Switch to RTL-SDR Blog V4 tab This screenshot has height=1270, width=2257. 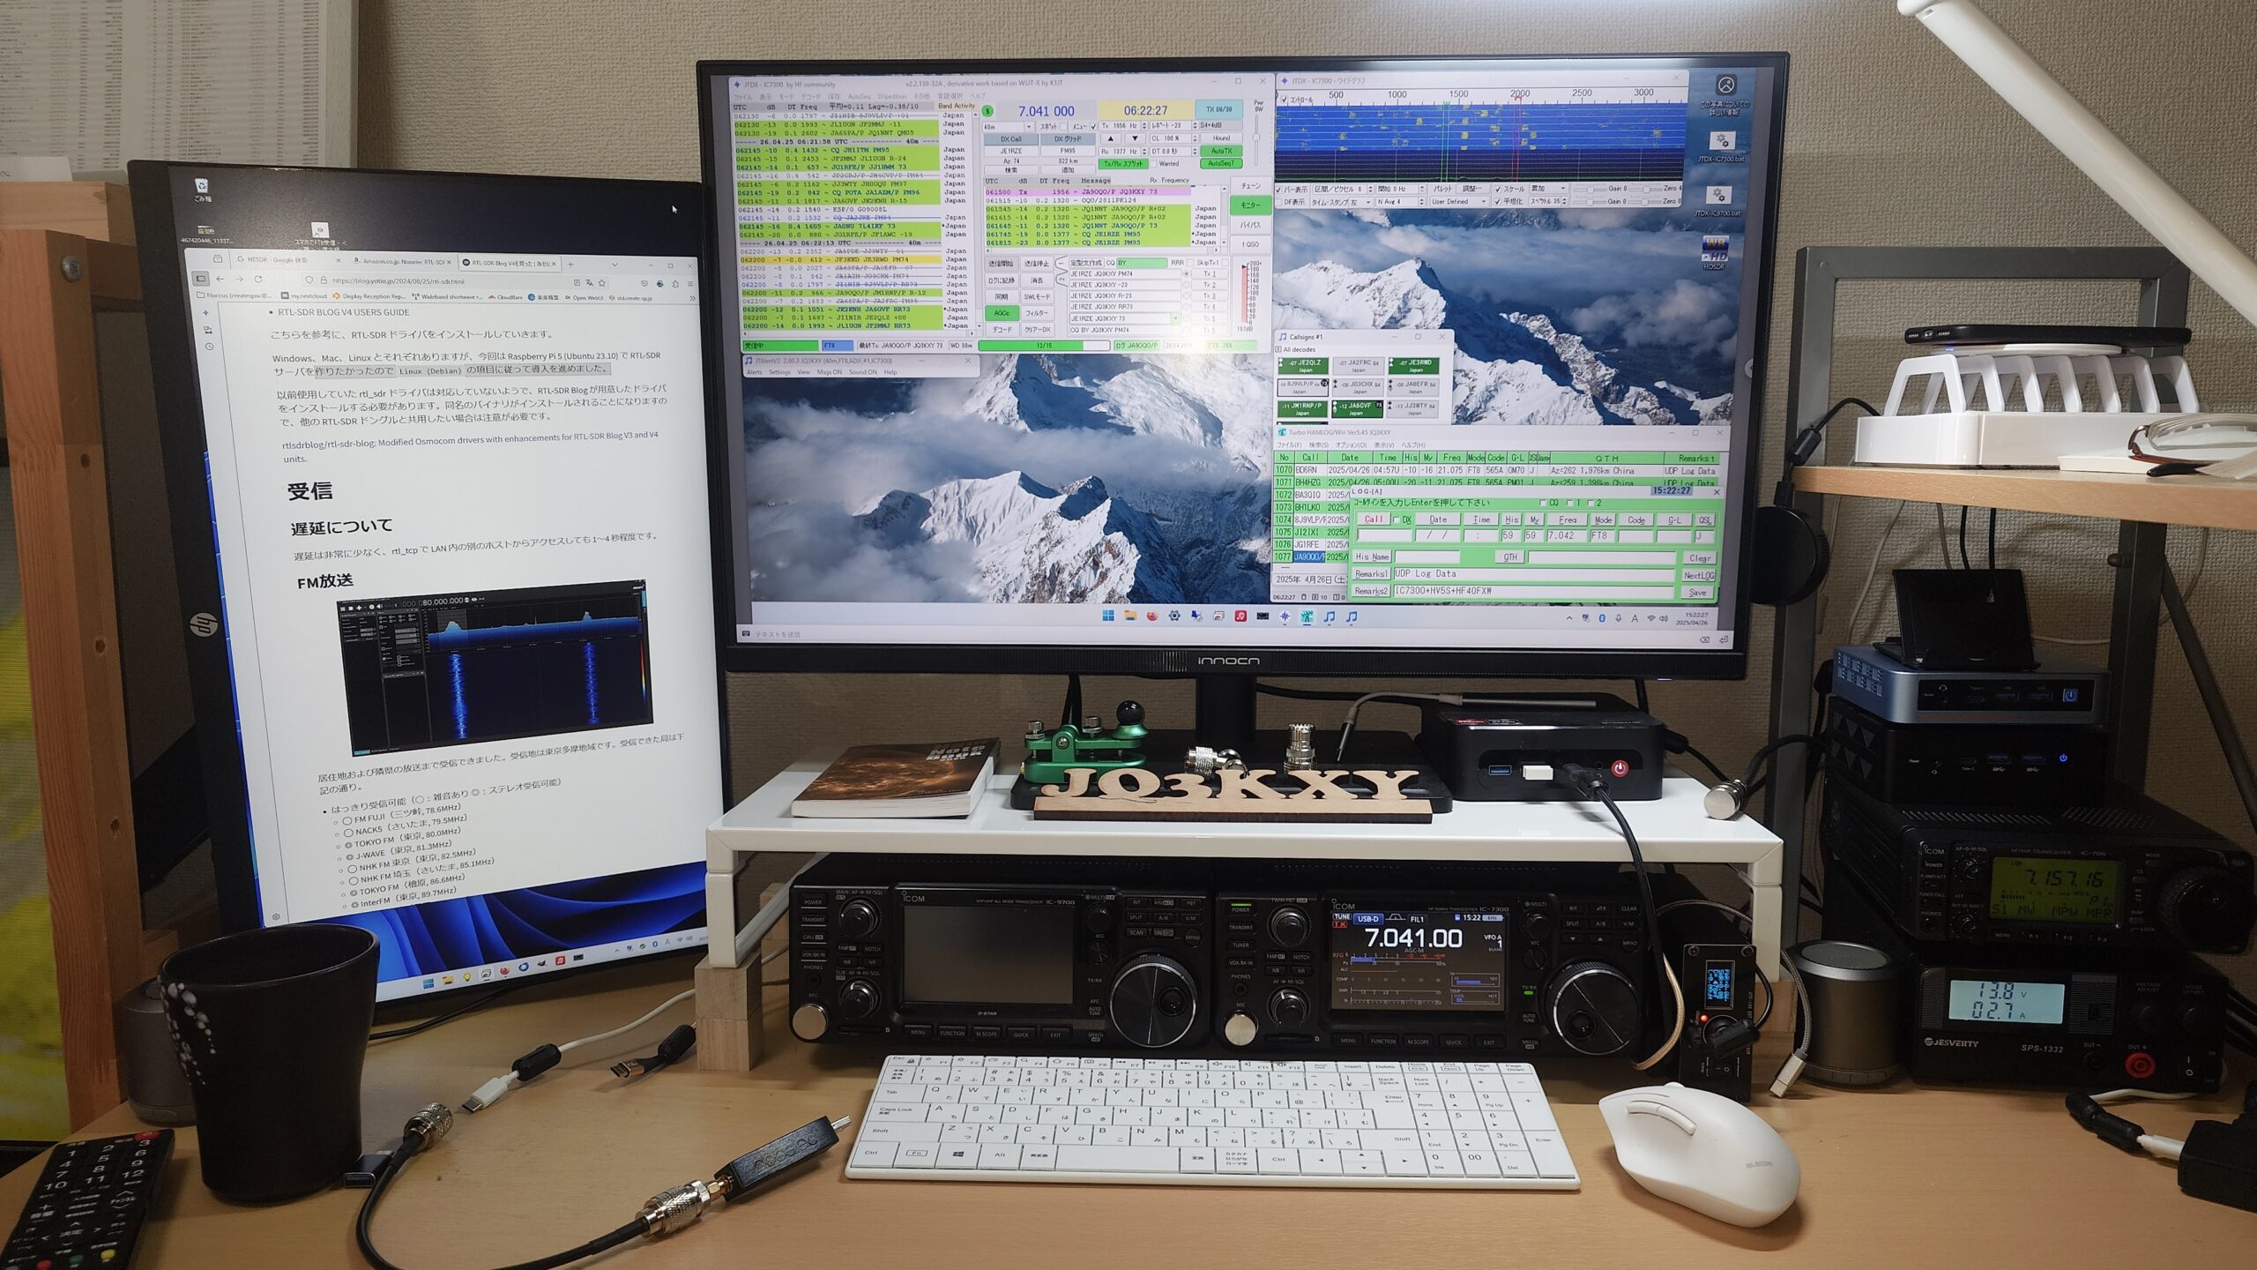(510, 264)
